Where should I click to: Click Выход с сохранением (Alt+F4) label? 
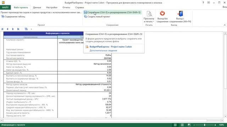pos(180,20)
